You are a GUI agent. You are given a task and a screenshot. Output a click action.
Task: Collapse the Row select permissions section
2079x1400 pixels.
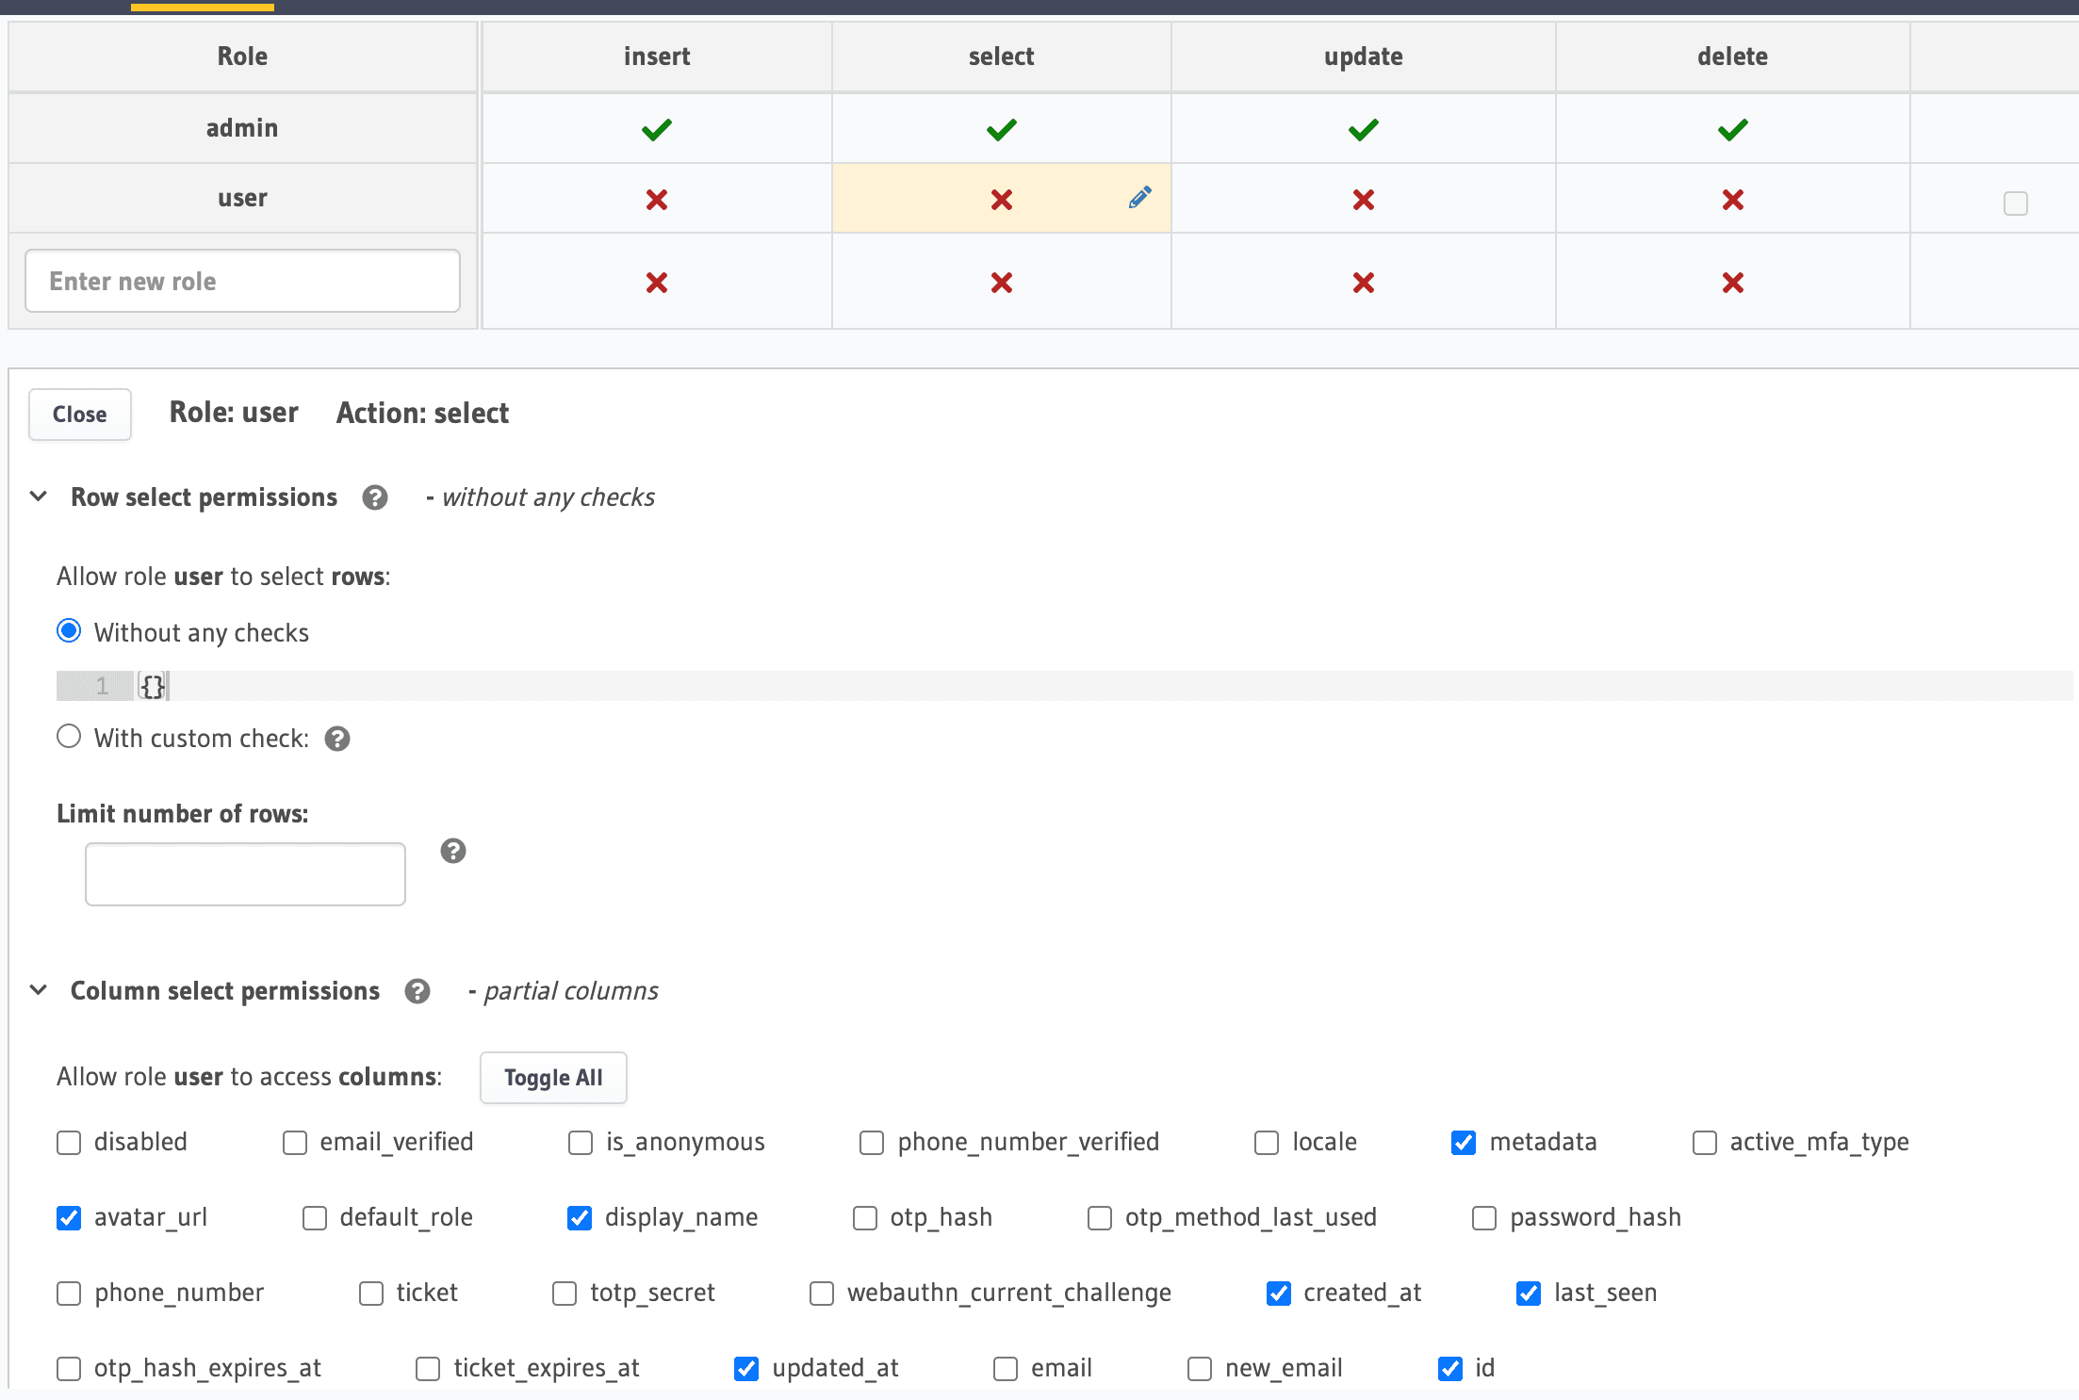pos(38,497)
